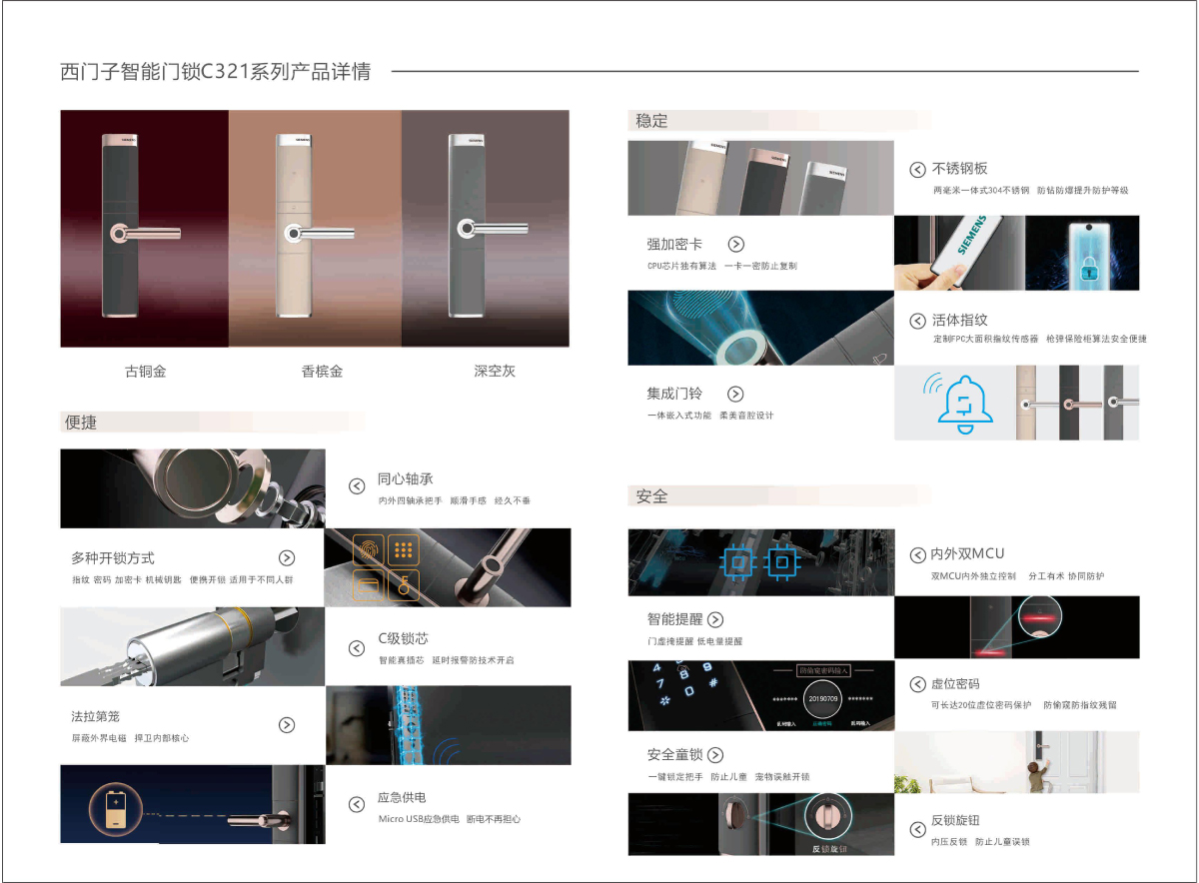Select the arrow icon after 智能提醒

[x=715, y=619]
